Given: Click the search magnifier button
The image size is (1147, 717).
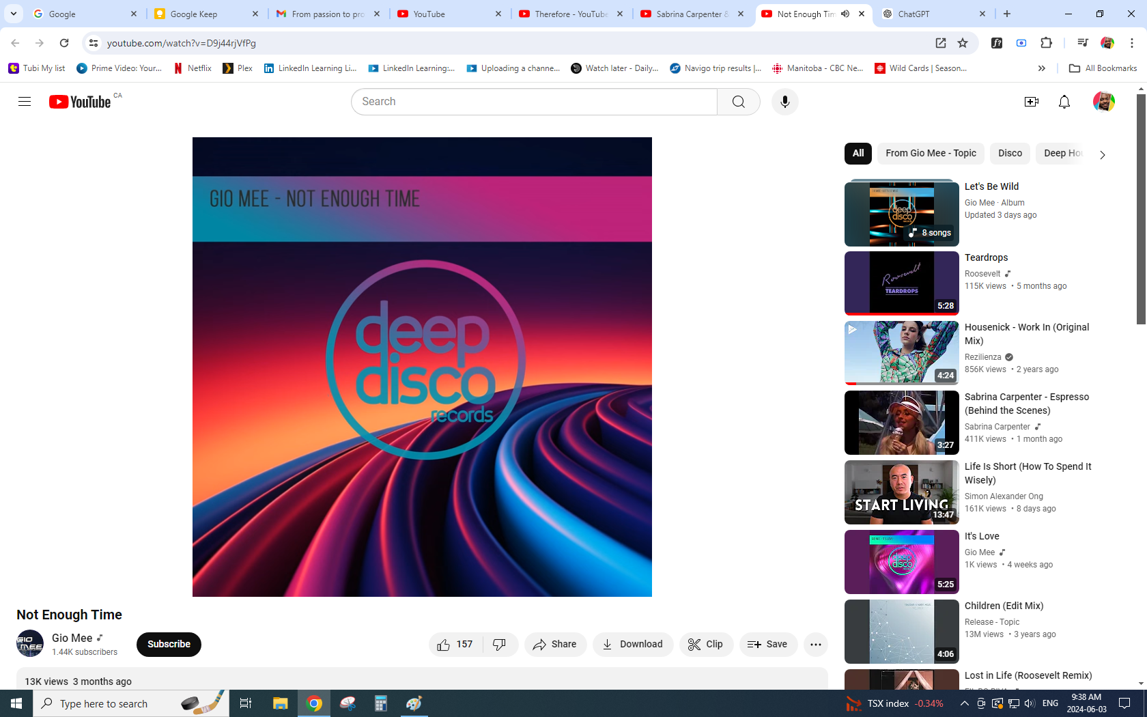Looking at the screenshot, I should [x=738, y=102].
